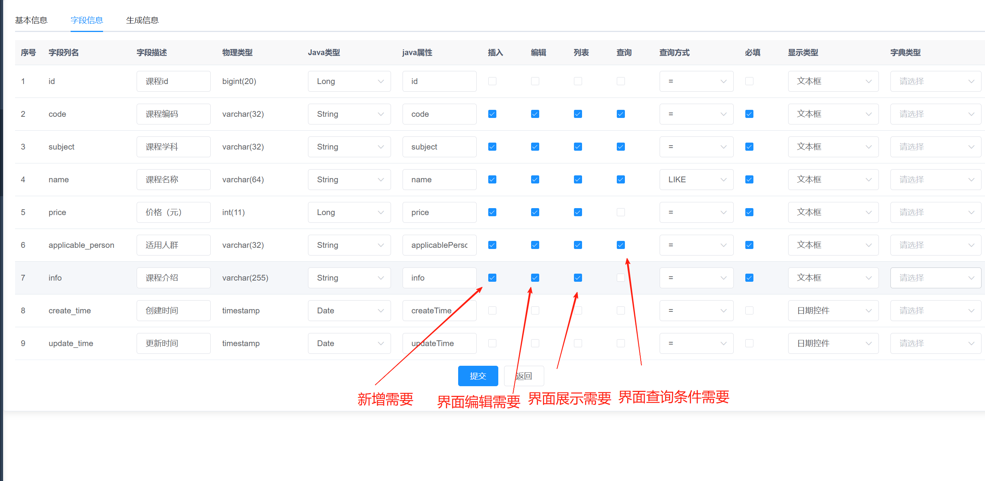Screen dimensions: 985x481
Task: Switch to the 基本信息 tab
Action: [31, 20]
